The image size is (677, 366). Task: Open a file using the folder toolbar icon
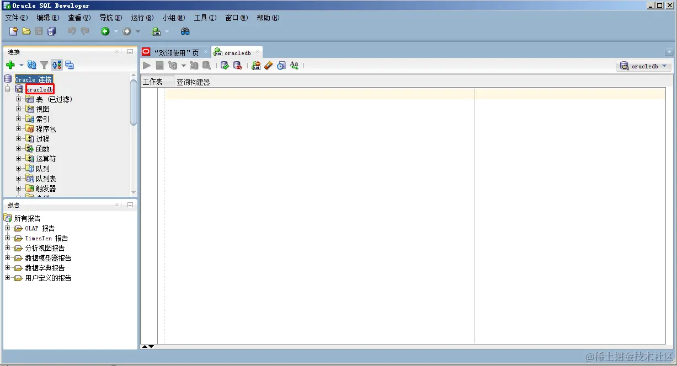pyautogui.click(x=26, y=31)
